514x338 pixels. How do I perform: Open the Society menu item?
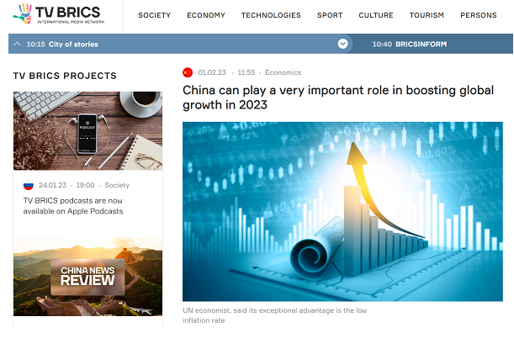pos(154,15)
